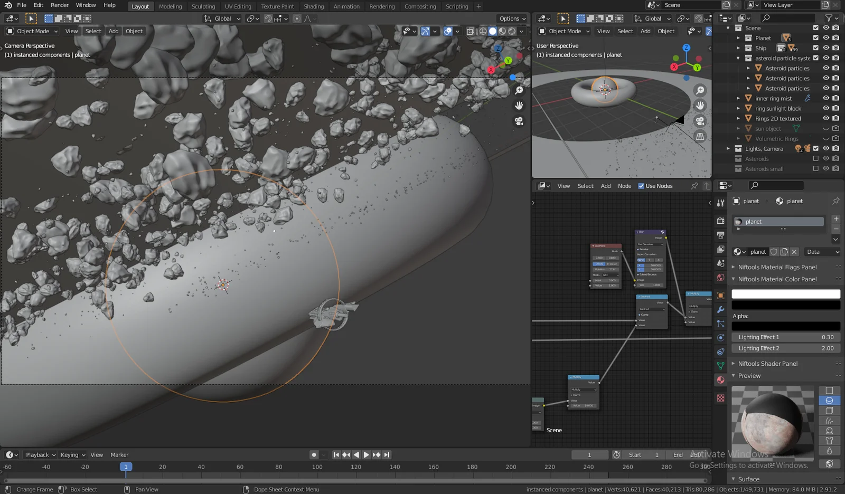Select the Physics Properties tab icon
845x494 pixels.
coord(721,338)
